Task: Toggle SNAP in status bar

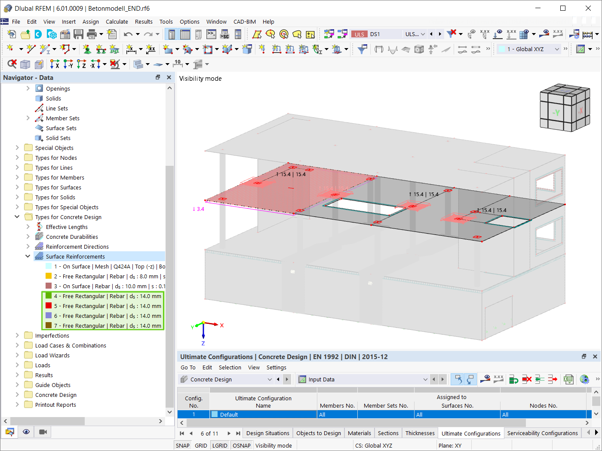Action: pos(182,445)
